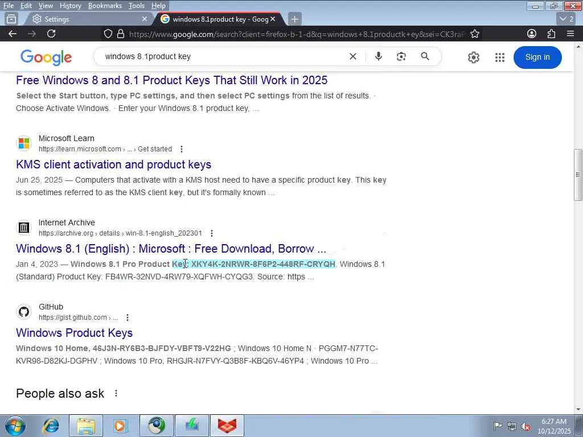Viewport: 583px width, 437px height.
Task: Open Windows Explorer folder from taskbar
Action: point(86,426)
